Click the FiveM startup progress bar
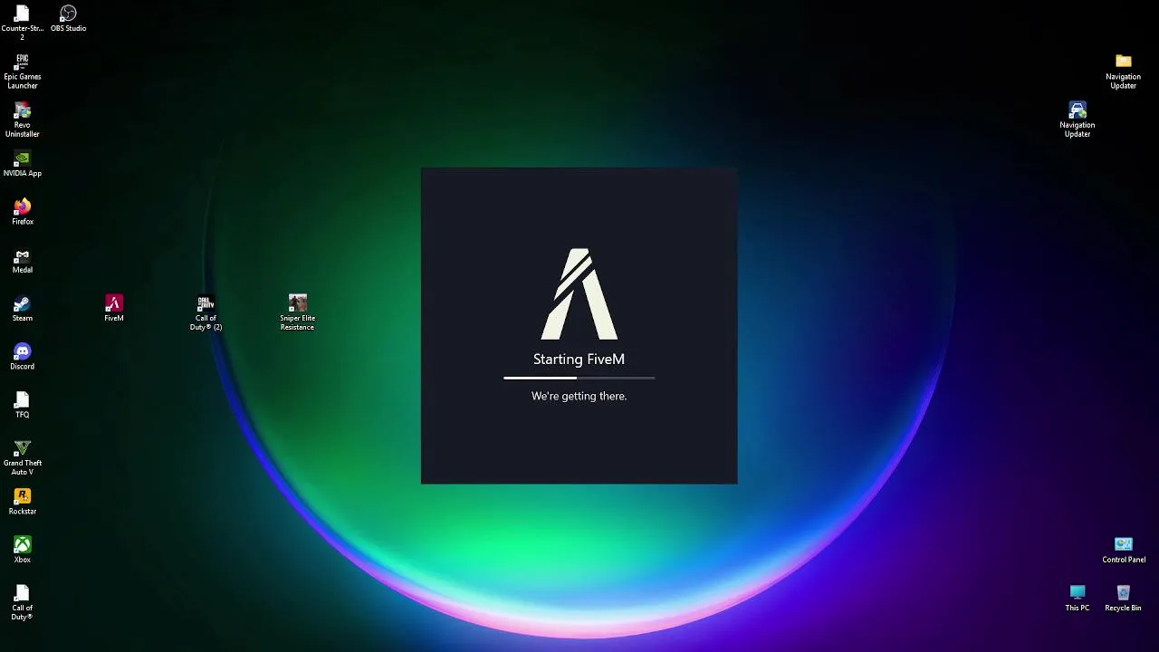Image resolution: width=1159 pixels, height=652 pixels. tap(579, 378)
